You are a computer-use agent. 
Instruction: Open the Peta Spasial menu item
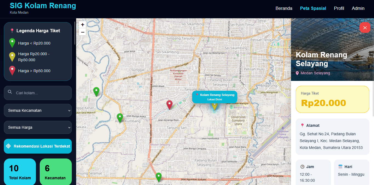point(313,8)
